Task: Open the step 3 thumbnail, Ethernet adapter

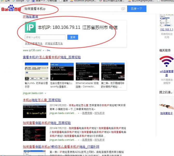Action: (x=88, y=71)
